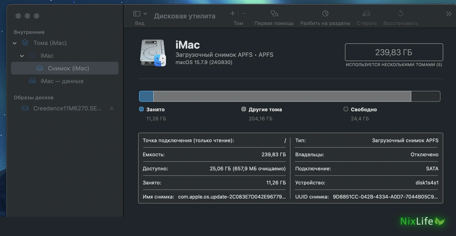Viewport: 456px width, 236px height.
Task: Run First Aid stethoscope icon
Action: point(274,13)
